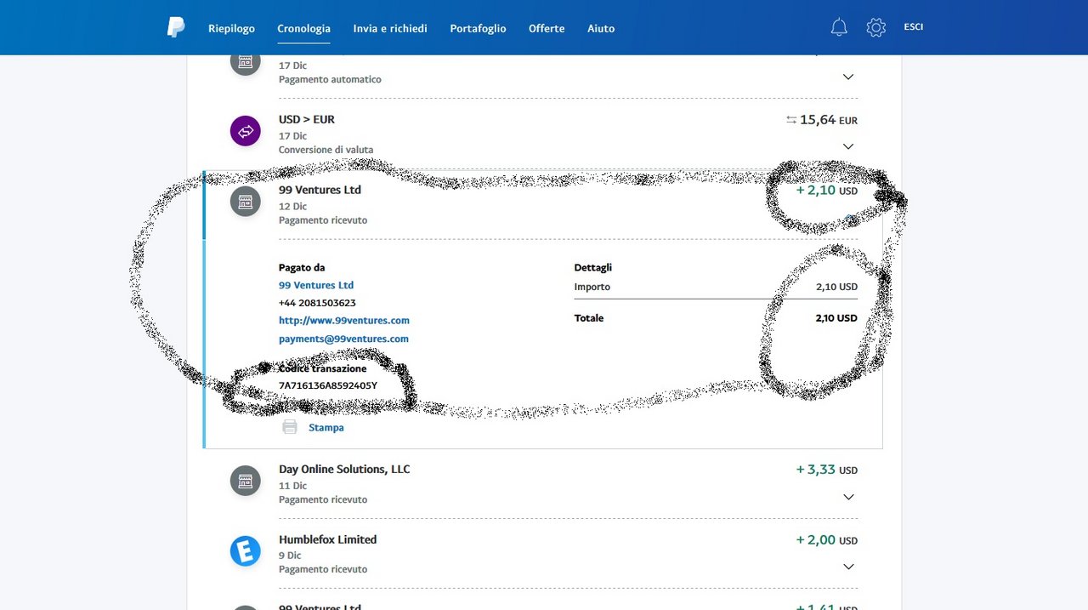Screen dimensions: 1088x610
Task: Click the Totale 2,10 USD value
Action: 836,318
